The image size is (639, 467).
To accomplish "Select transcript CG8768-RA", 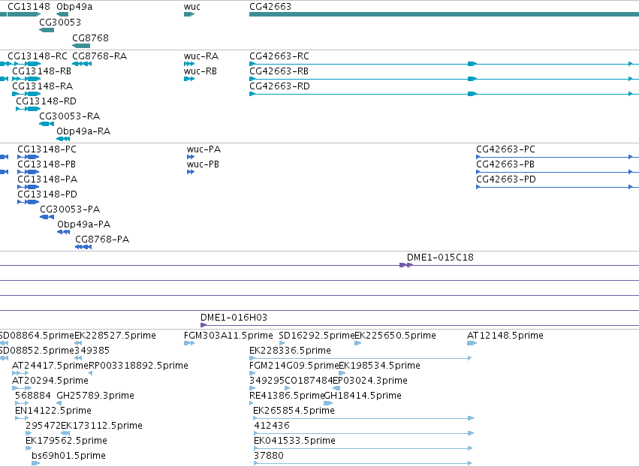I will tap(99, 56).
